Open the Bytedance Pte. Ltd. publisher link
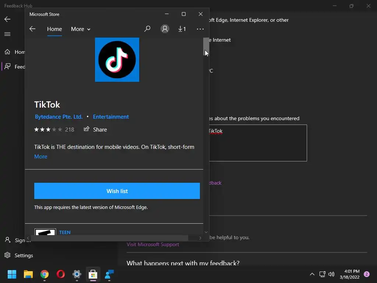This screenshot has width=377, height=283. (59, 117)
